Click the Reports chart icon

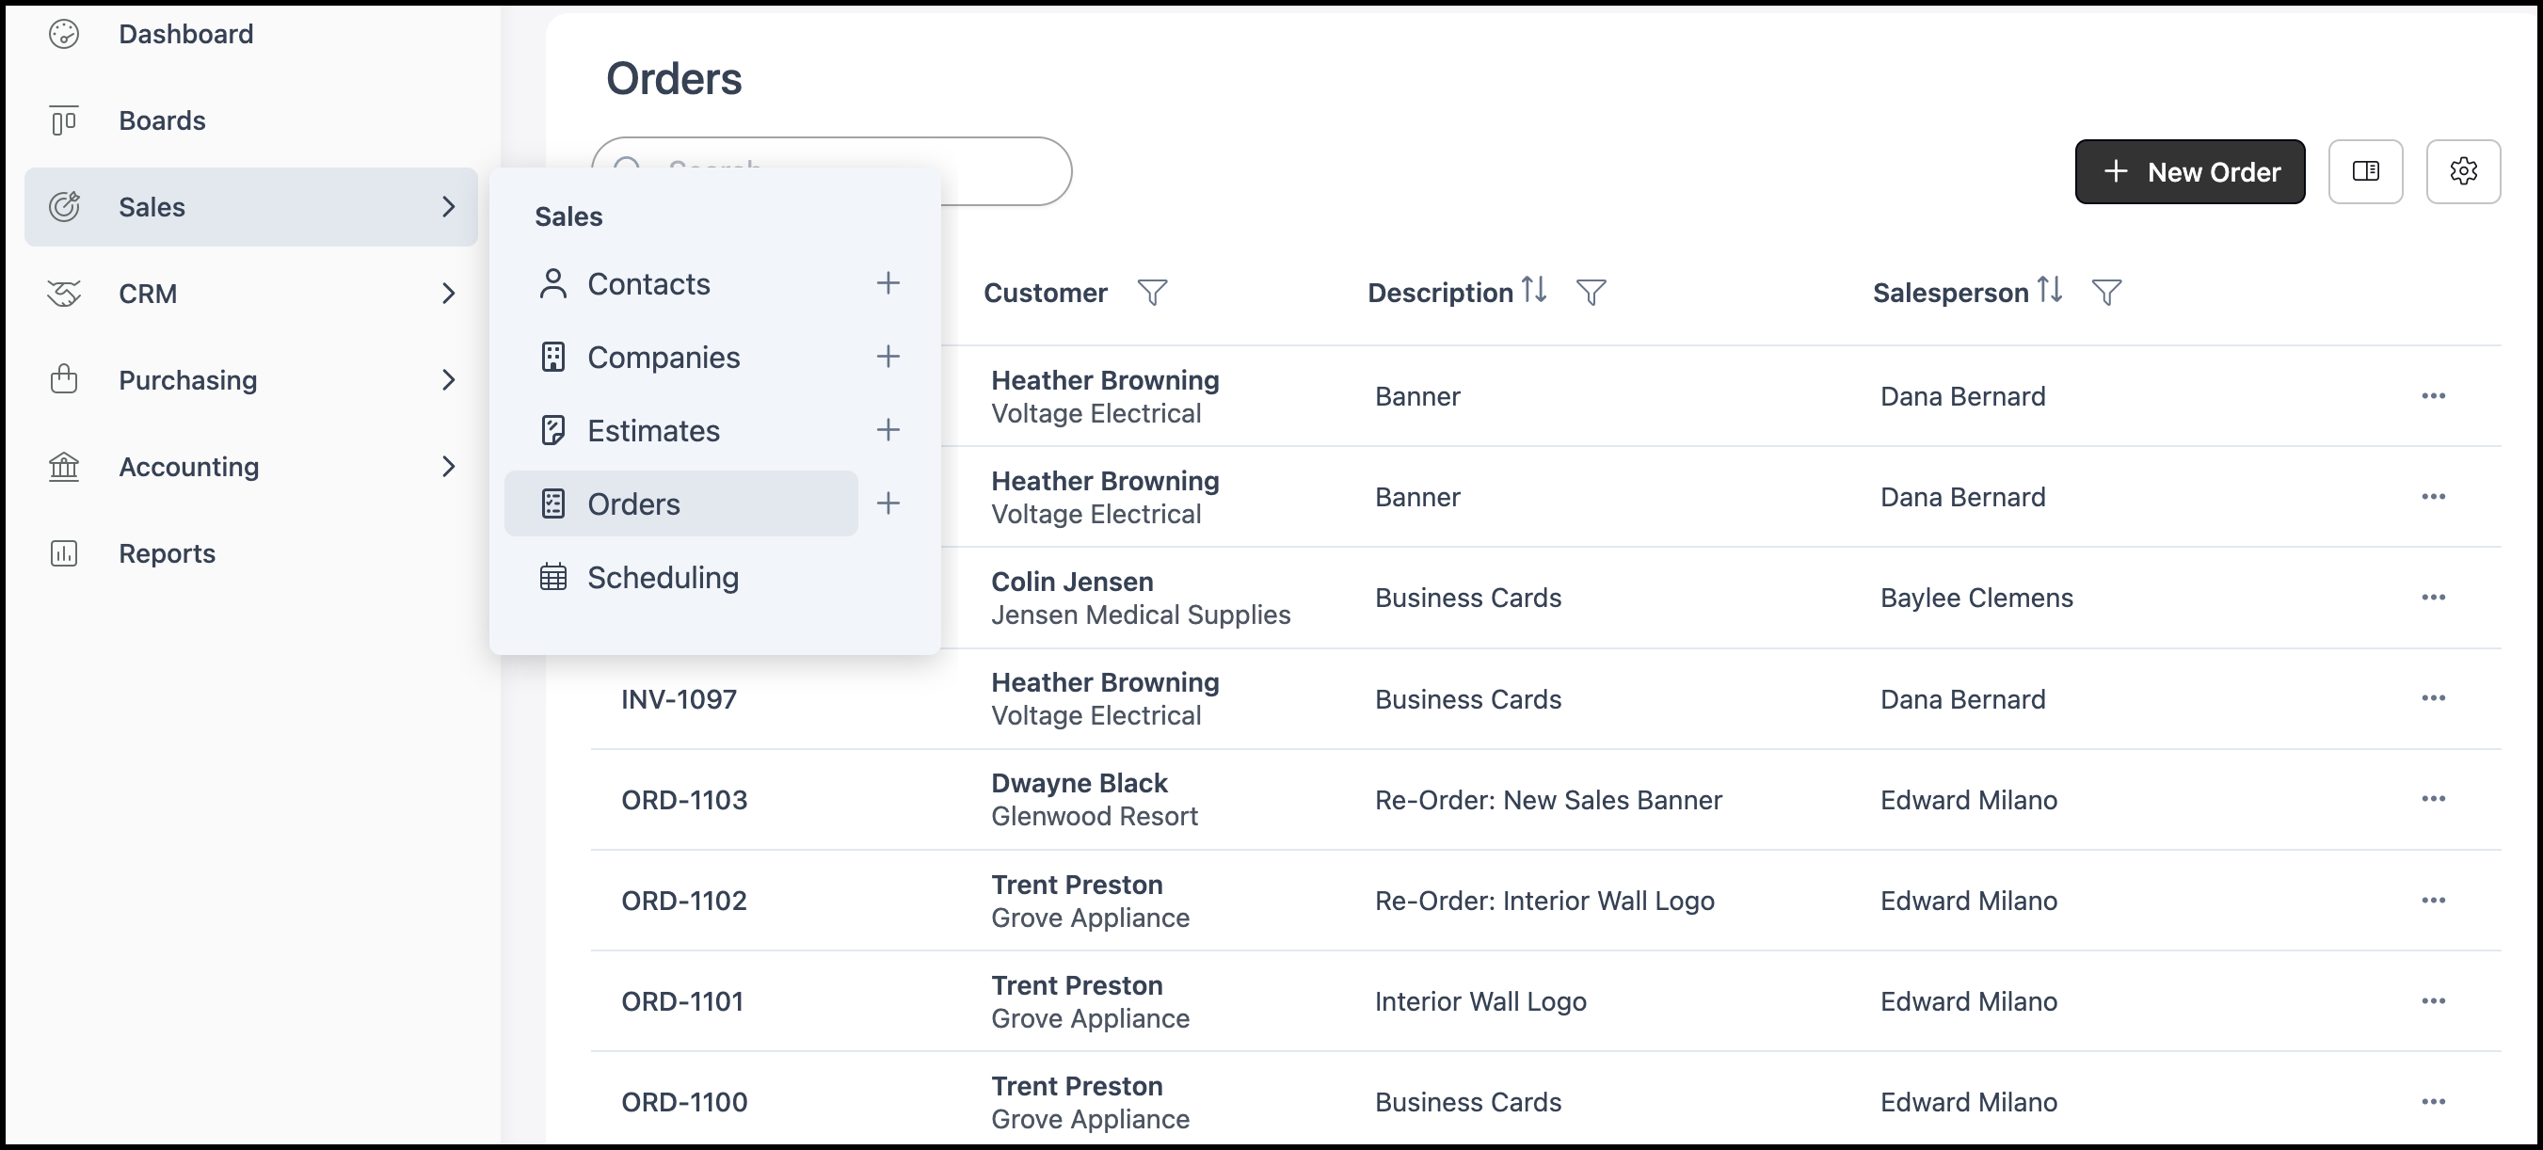pos(64,552)
